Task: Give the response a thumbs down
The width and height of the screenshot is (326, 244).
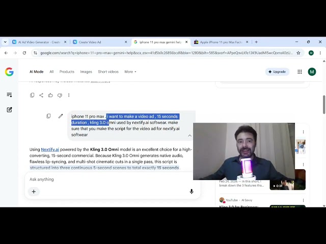Action: click(60, 95)
